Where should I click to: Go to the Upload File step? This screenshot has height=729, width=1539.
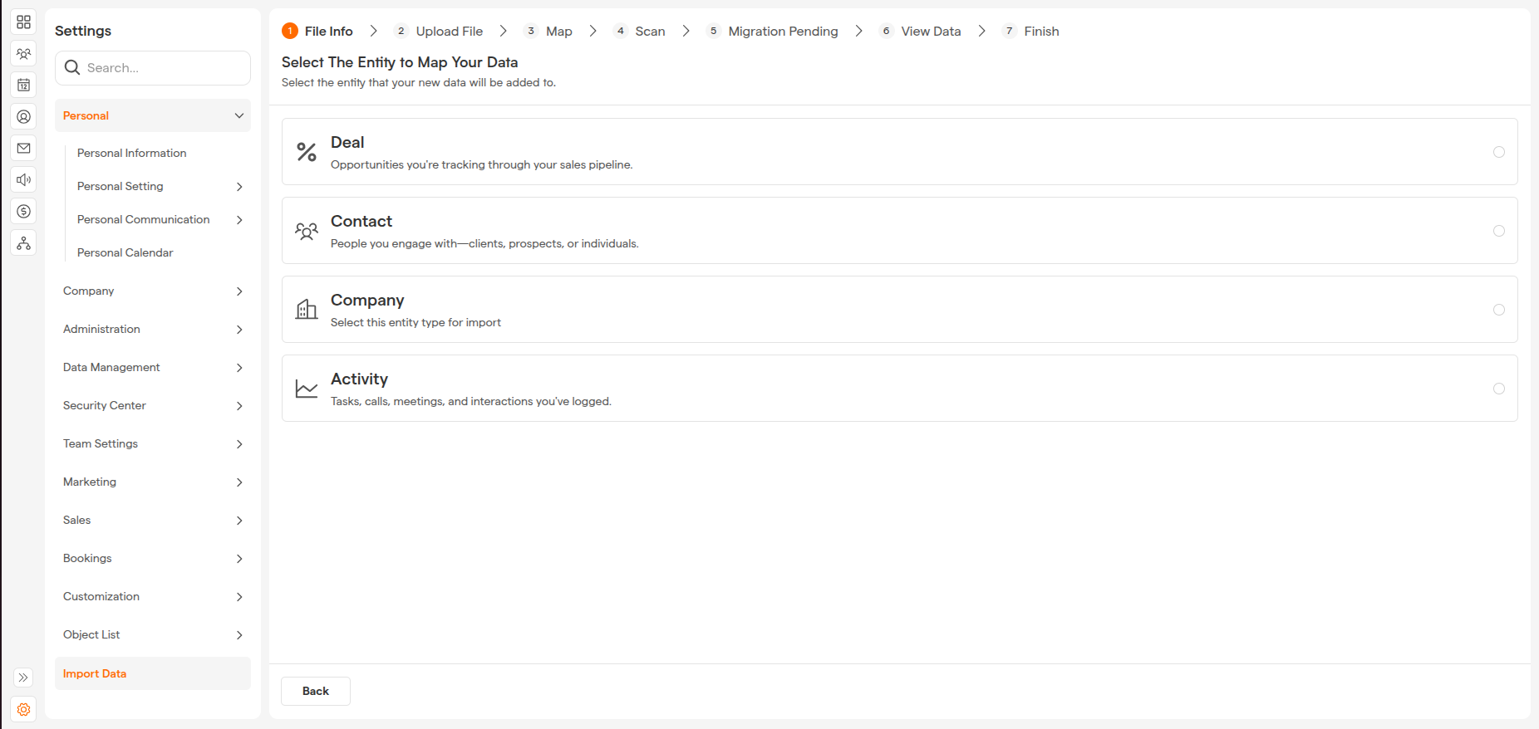click(x=448, y=32)
